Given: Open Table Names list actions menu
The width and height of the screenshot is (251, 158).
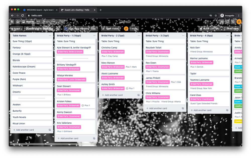Looking at the screenshot, I should (x=50, y=36).
